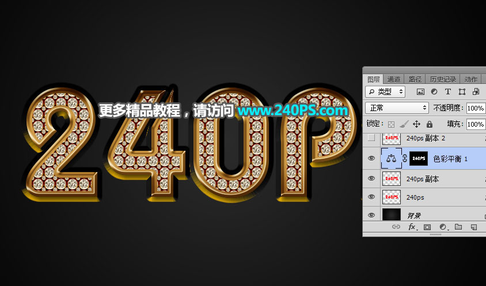This screenshot has height=286, width=486.
Task: Hide the 背景 layer
Action: [x=371, y=215]
